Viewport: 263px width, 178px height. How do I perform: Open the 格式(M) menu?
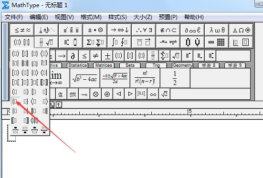(x=91, y=17)
